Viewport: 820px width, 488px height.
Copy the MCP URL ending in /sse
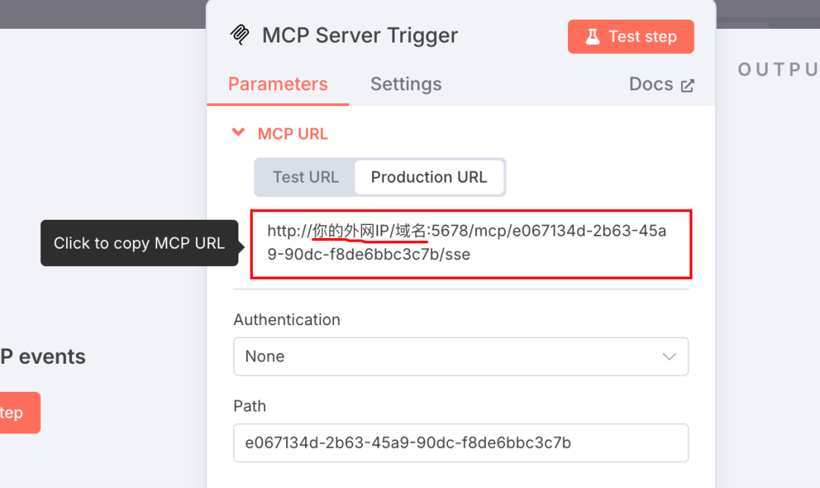click(x=471, y=244)
